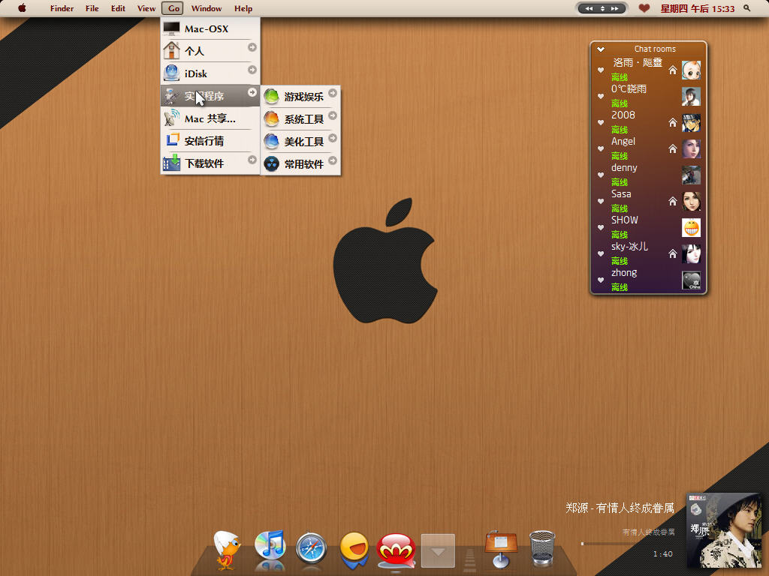769x576 pixels.
Task: Click the Mac 共享 satellite icon
Action: (172, 118)
